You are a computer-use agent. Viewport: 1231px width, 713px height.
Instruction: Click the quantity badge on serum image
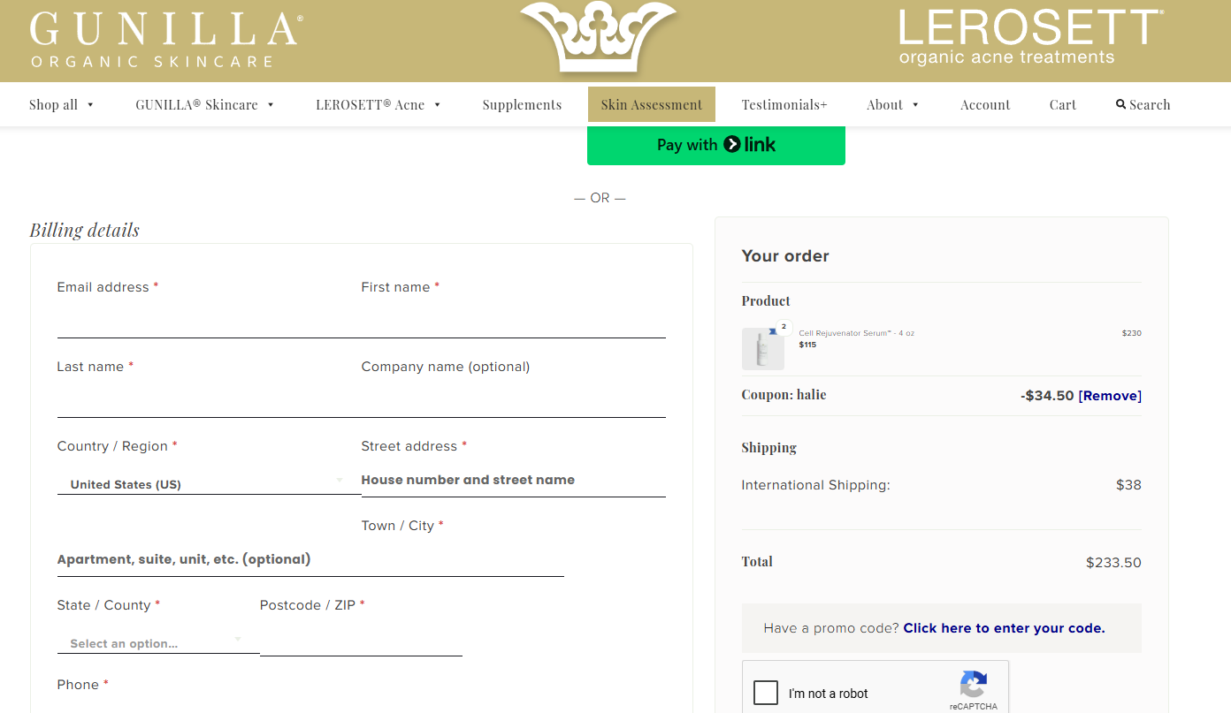(x=784, y=327)
